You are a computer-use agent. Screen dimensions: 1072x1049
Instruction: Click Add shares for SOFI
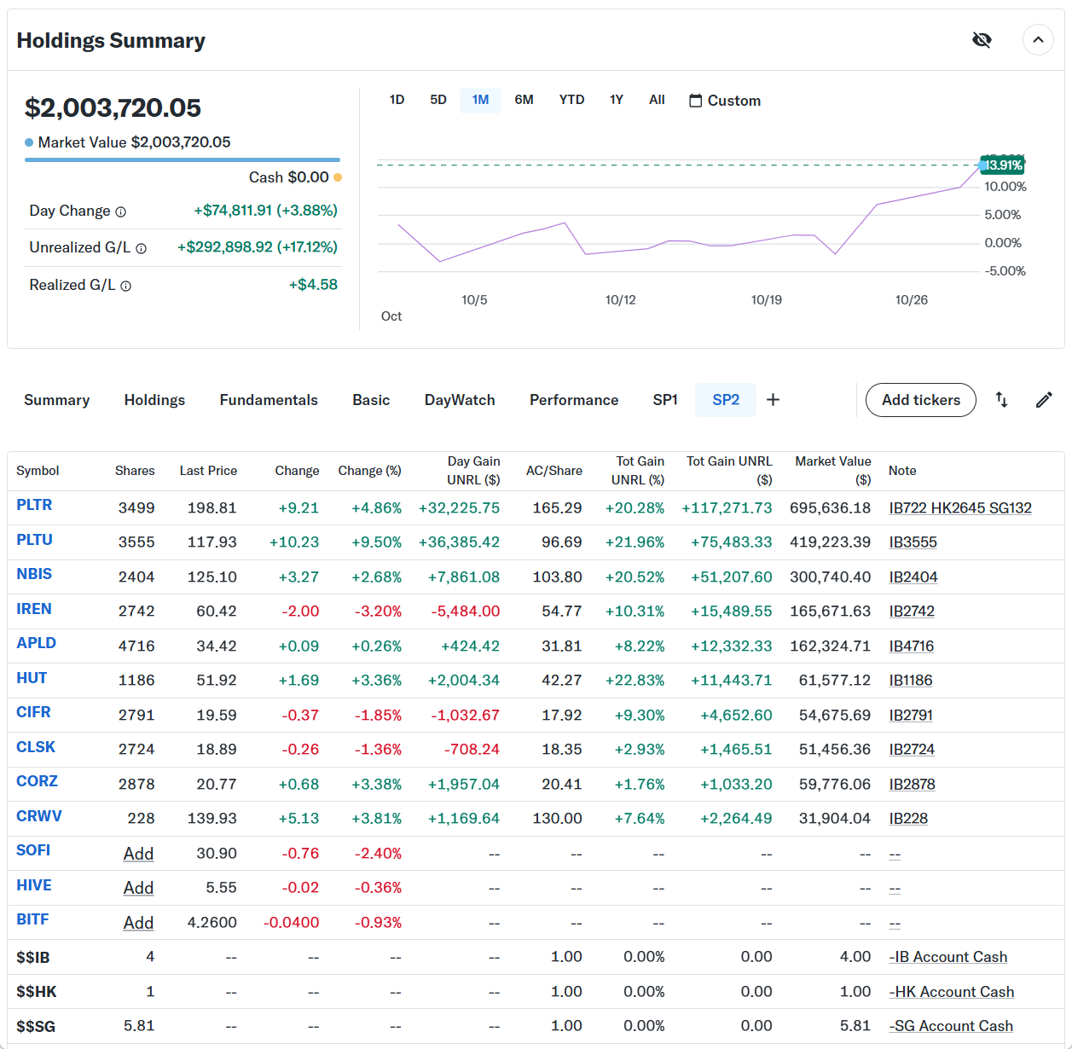[138, 854]
